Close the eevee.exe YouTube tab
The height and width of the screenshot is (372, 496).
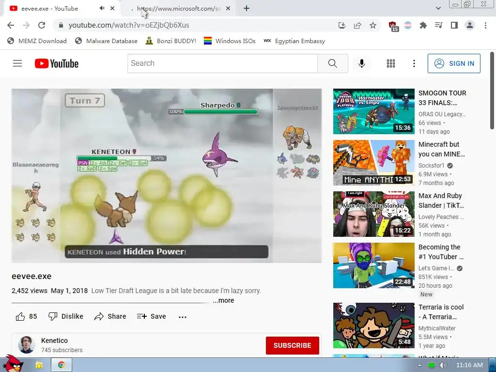112,9
